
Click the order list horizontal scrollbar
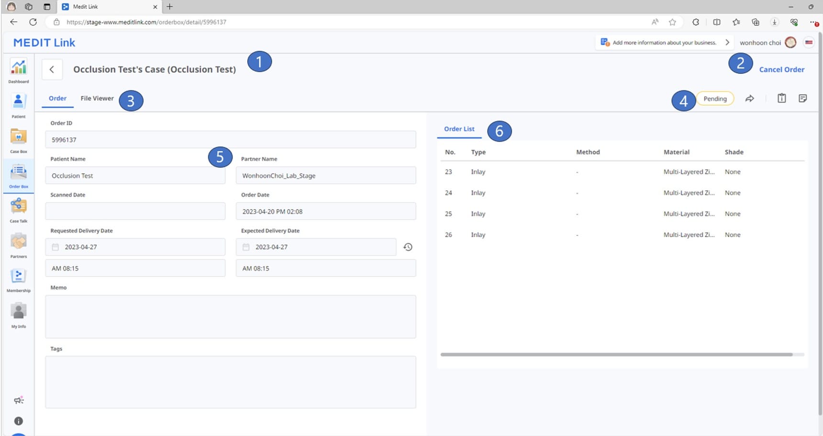pos(616,355)
